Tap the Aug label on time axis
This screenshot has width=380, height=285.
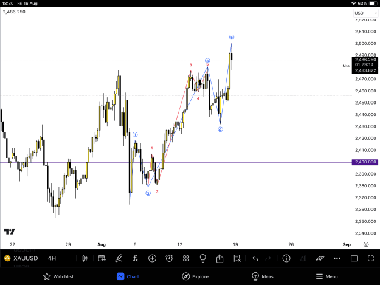point(102,244)
